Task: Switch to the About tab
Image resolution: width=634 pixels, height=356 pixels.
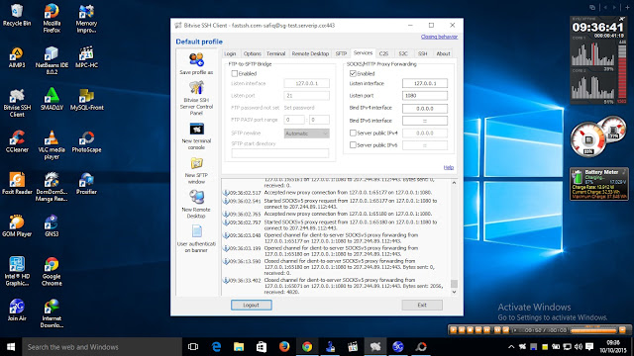Action: 443,53
